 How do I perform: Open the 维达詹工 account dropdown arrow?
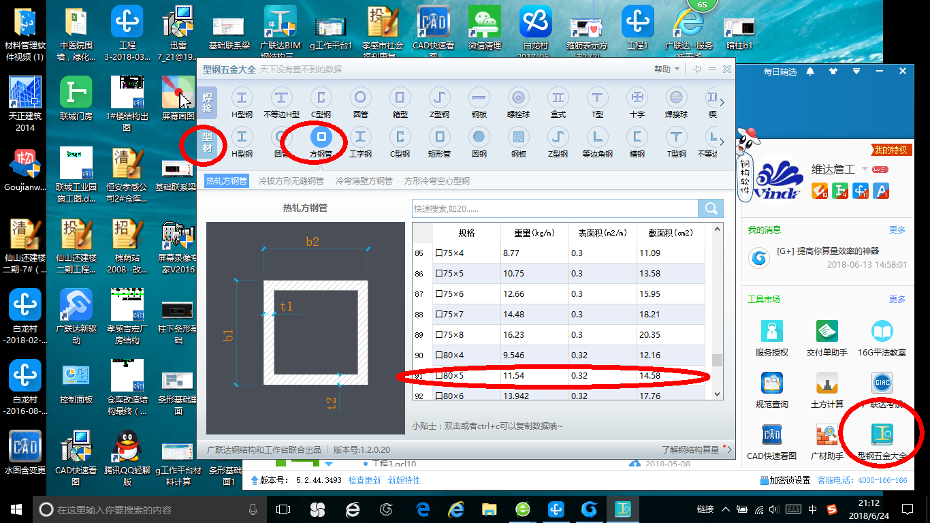click(865, 169)
